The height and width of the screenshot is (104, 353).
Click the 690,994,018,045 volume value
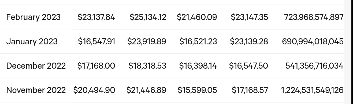click(313, 41)
